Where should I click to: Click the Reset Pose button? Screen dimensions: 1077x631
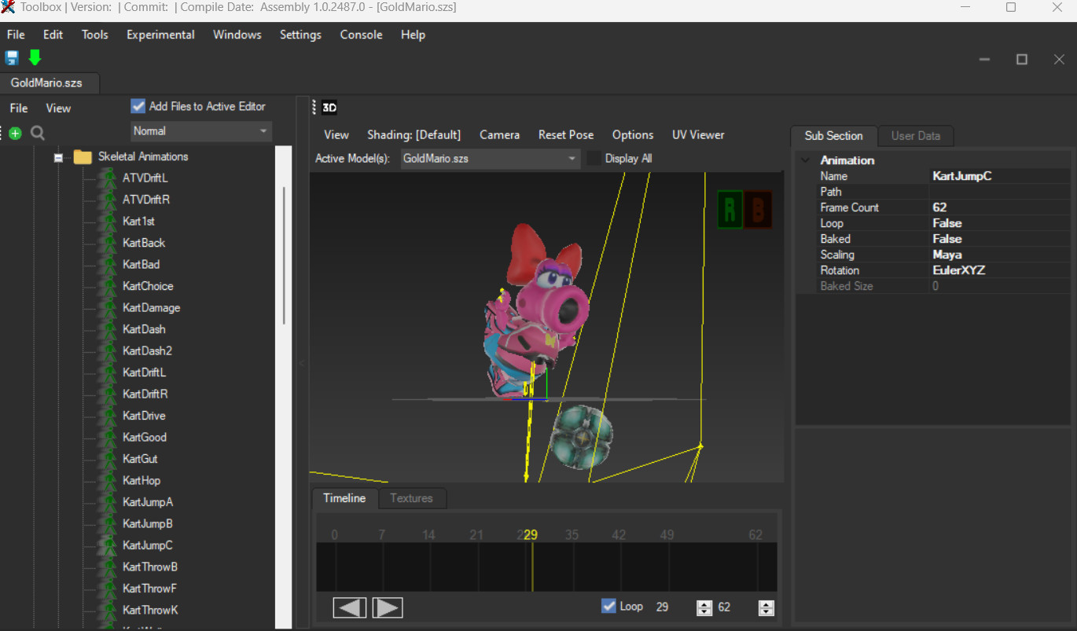click(x=566, y=134)
